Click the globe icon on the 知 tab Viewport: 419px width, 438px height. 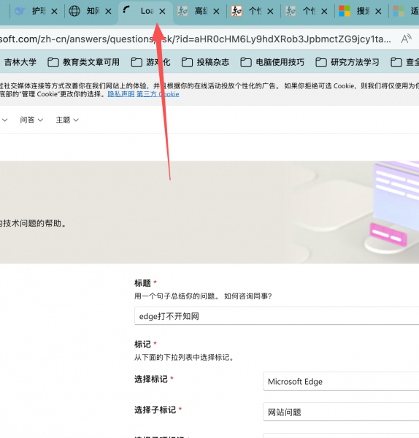[74, 11]
